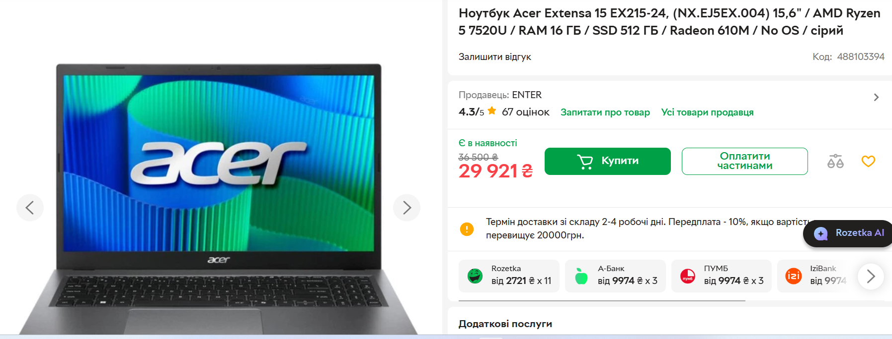Click the orange IziBank icon

pos(793,276)
